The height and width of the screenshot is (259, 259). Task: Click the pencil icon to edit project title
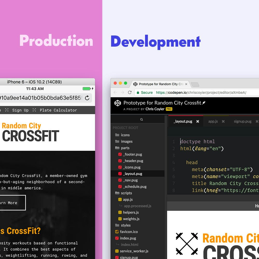(x=204, y=103)
